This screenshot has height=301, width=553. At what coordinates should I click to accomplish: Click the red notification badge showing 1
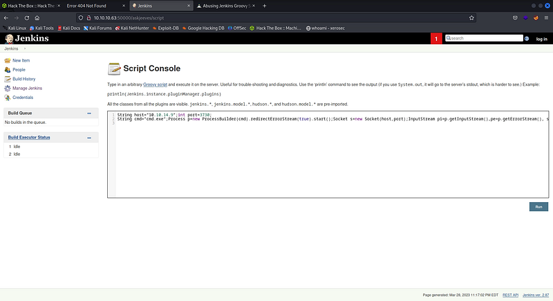(x=436, y=39)
